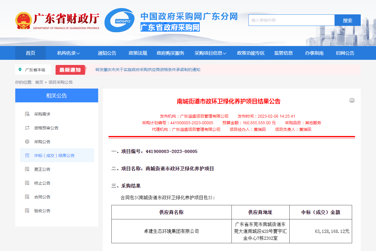Click the 资格预审公告 sidebar icon
Viewport: 376px width, 251px height.
pyautogui.click(x=27, y=128)
